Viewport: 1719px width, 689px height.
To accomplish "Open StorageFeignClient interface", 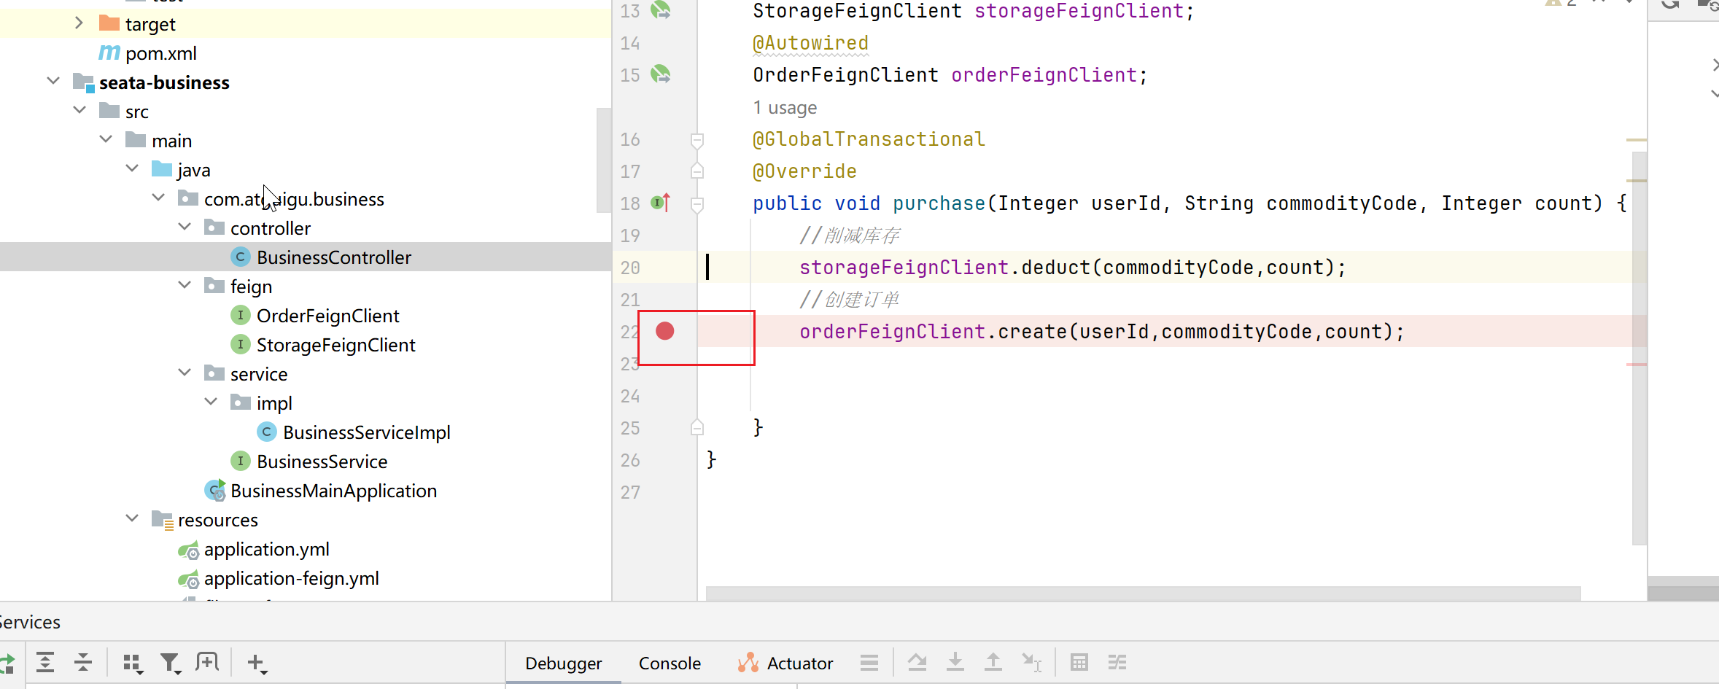I will tap(336, 345).
